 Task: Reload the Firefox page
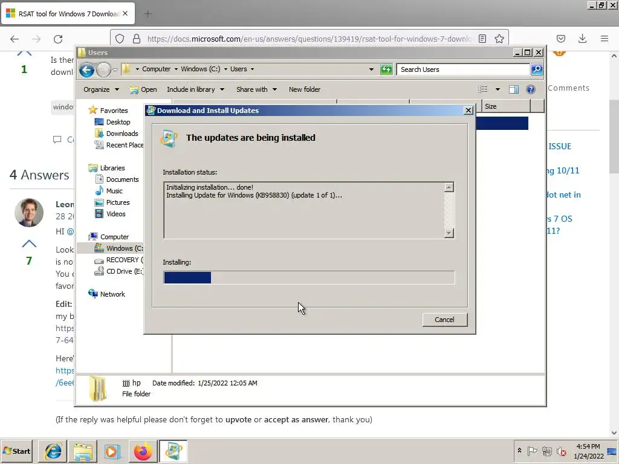point(58,39)
